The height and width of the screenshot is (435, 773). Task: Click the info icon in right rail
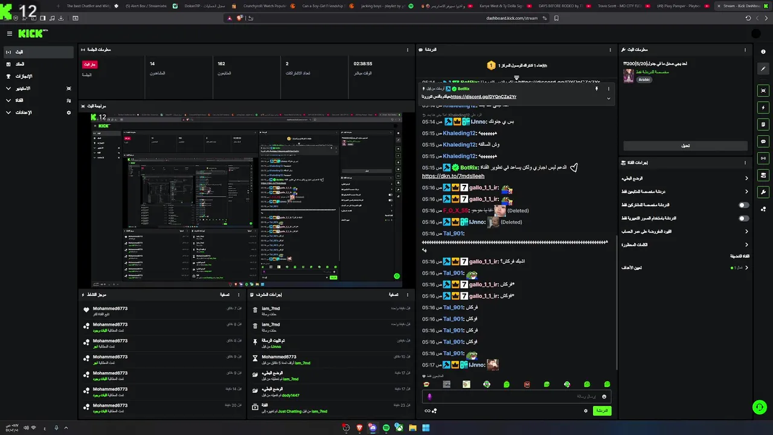[x=763, y=52]
